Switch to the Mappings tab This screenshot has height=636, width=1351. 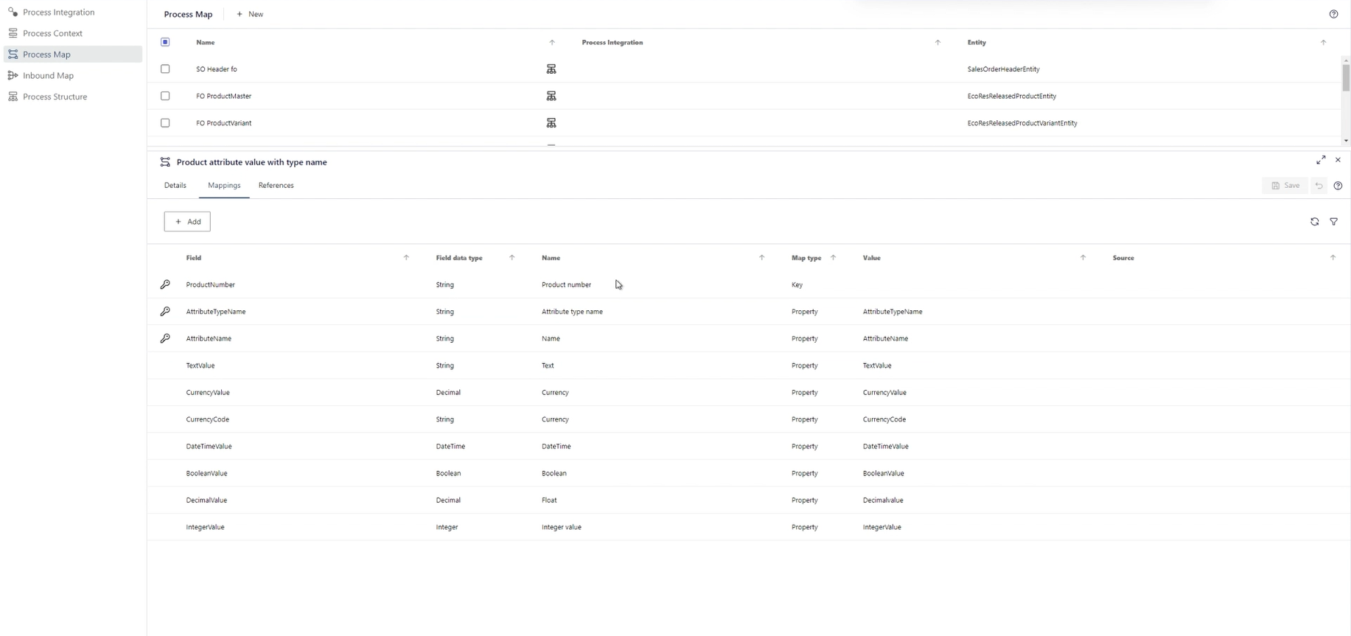click(x=224, y=186)
